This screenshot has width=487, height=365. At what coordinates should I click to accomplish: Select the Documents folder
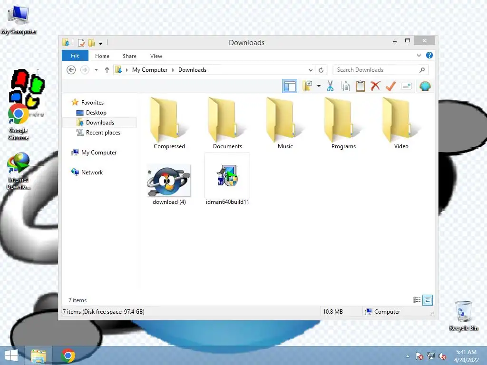point(227,123)
